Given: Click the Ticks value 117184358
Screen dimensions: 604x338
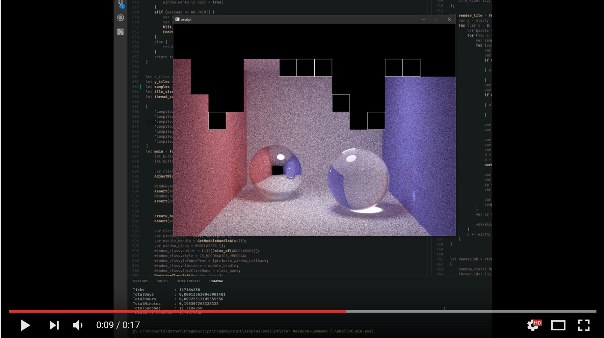Looking at the screenshot, I should pos(190,290).
